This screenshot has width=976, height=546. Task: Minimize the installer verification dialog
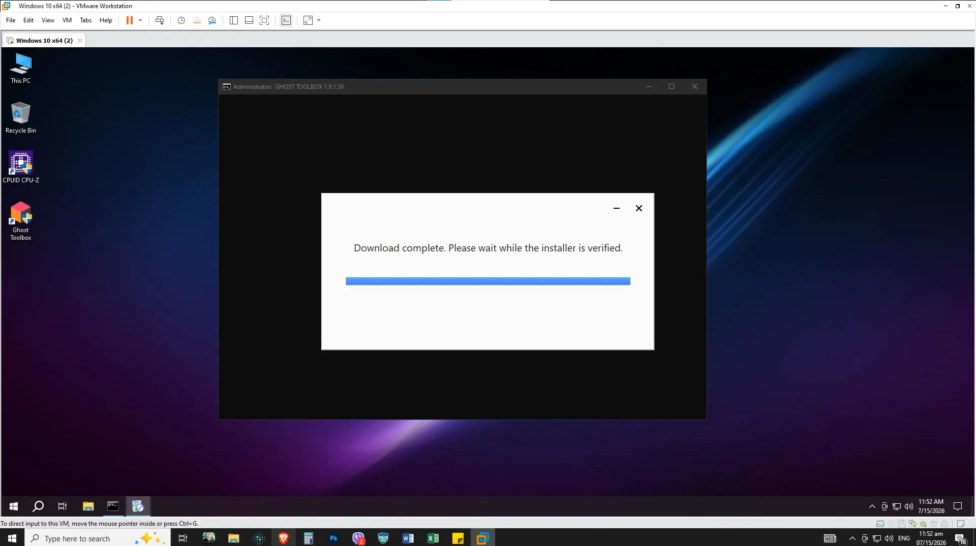tap(617, 208)
